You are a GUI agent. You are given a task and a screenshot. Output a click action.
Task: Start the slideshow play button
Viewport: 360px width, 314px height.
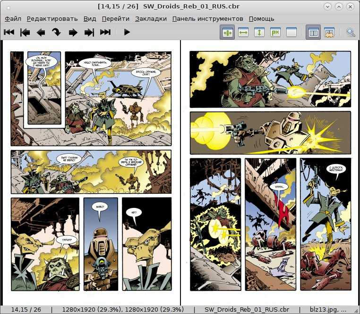point(127,32)
